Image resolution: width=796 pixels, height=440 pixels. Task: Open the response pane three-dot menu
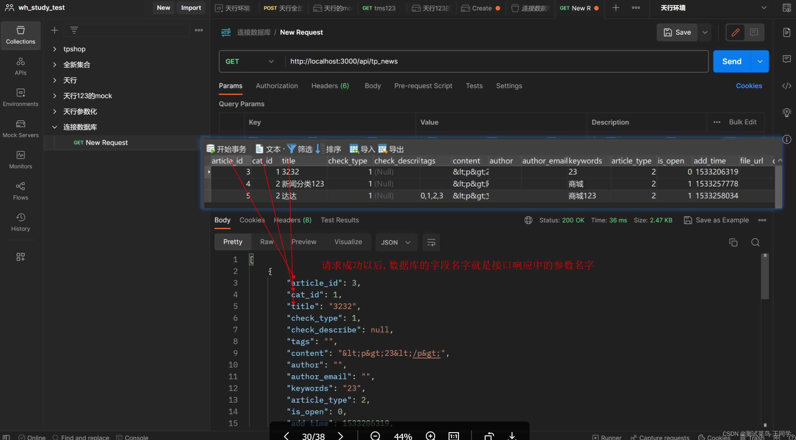(762, 220)
